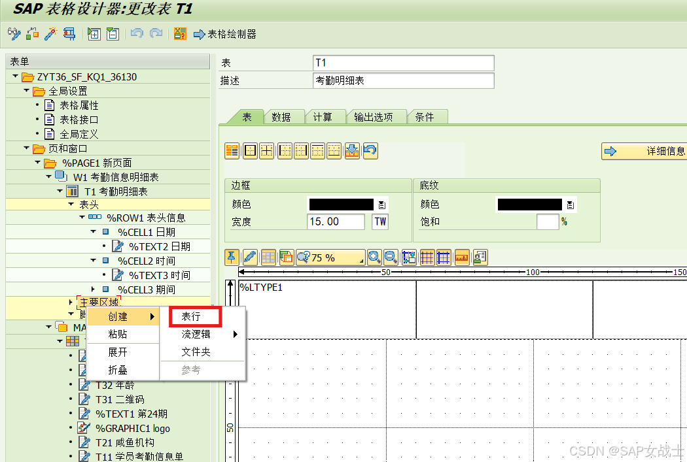Open the 计算 tab

tap(323, 117)
